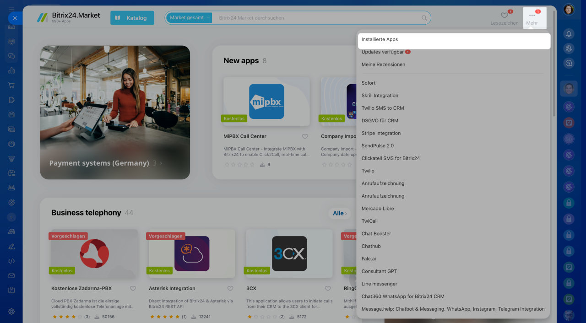Bookmark Kostenlose Zadarma-PBX with heart icon

pyautogui.click(x=133, y=289)
